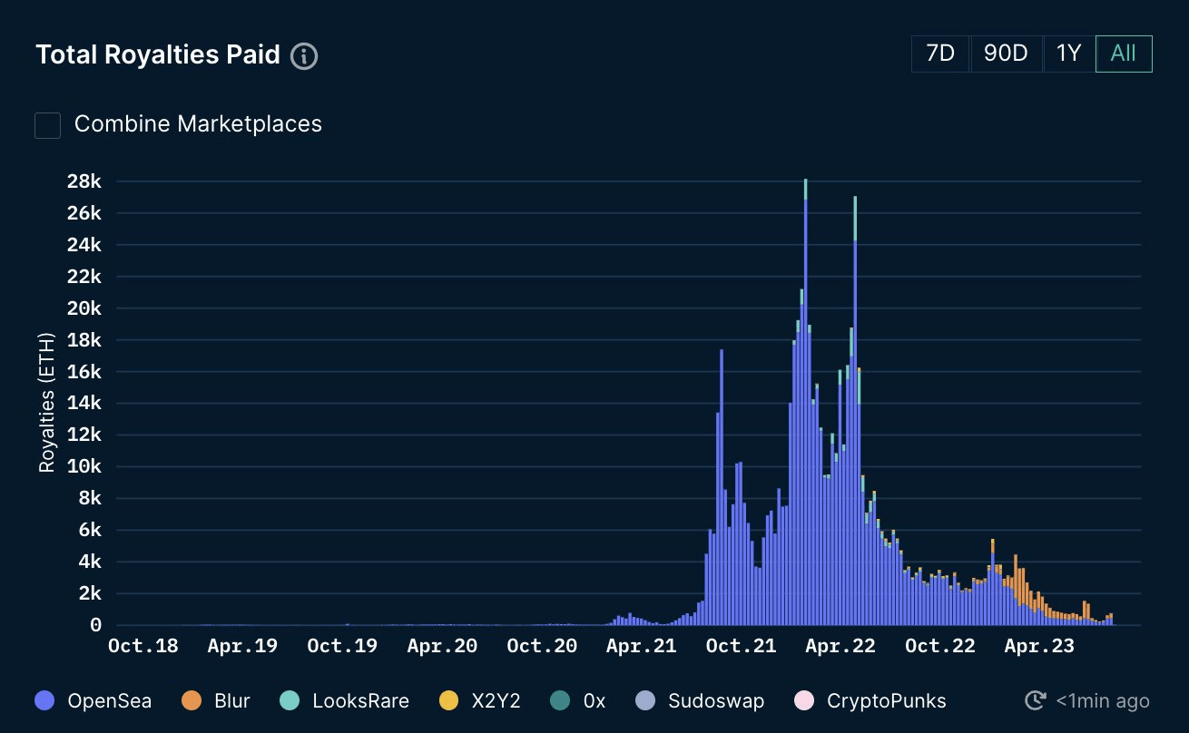The height and width of the screenshot is (733, 1189).
Task: Click the 1Y time range button
Action: [1068, 54]
